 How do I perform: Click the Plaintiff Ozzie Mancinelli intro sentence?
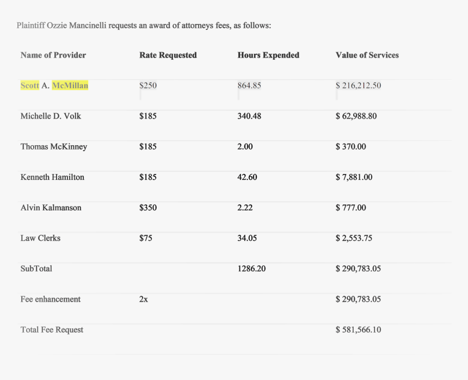144,26
